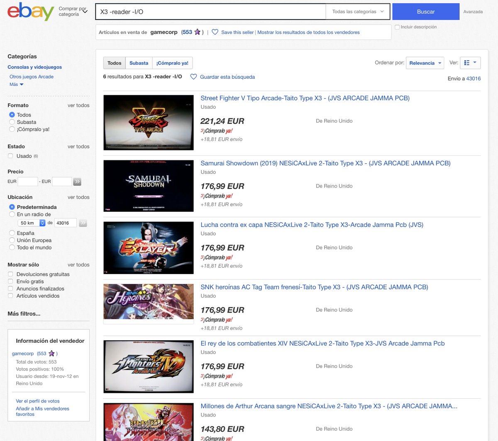
Task: Click the search text field
Action: 210,12
